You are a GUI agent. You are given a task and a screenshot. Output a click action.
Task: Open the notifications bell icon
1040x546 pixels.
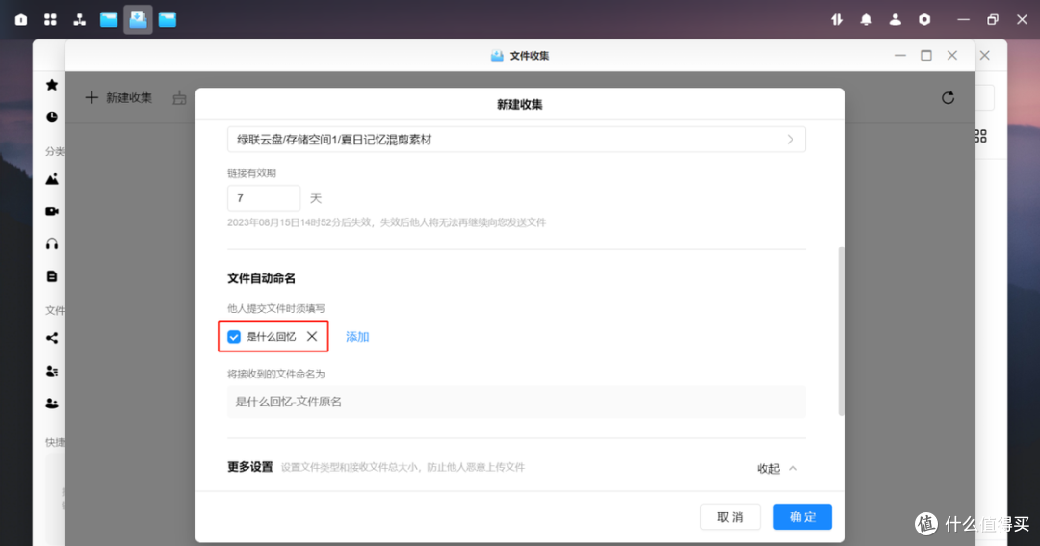(867, 20)
